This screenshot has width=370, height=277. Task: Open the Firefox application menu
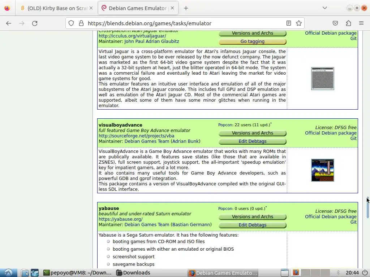point(361,23)
